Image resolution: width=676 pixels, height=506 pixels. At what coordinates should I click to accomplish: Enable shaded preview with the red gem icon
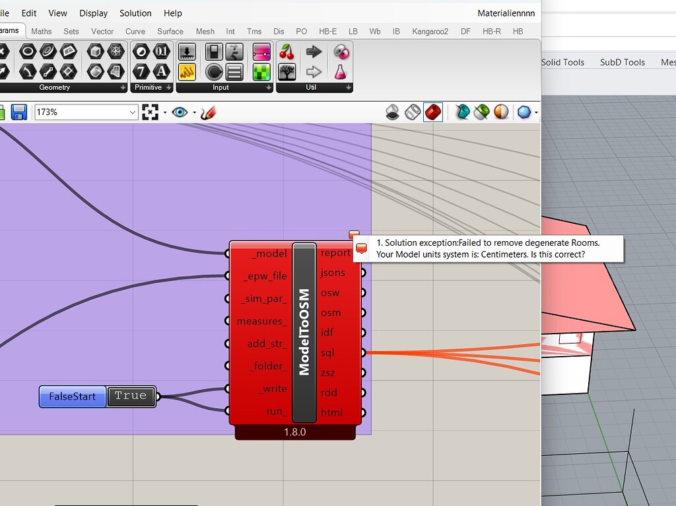coord(433,112)
